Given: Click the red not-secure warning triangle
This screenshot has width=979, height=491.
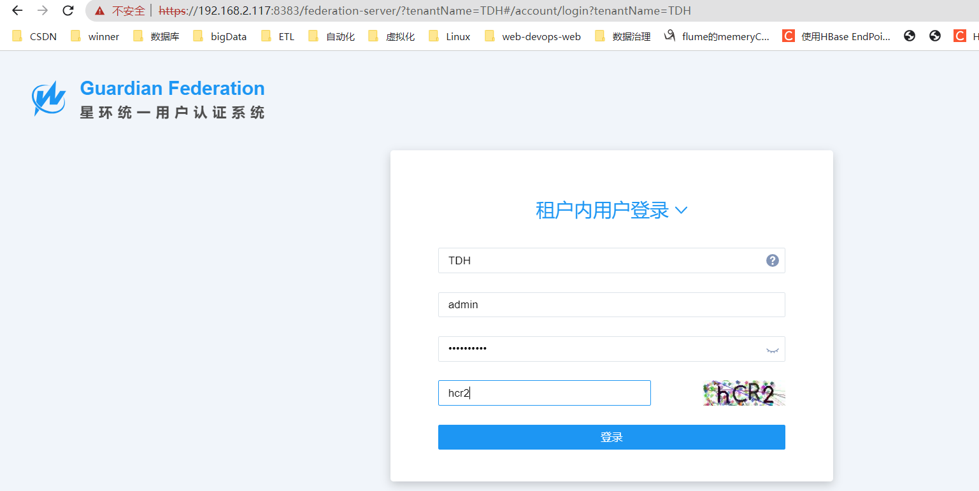Looking at the screenshot, I should coord(99,11).
